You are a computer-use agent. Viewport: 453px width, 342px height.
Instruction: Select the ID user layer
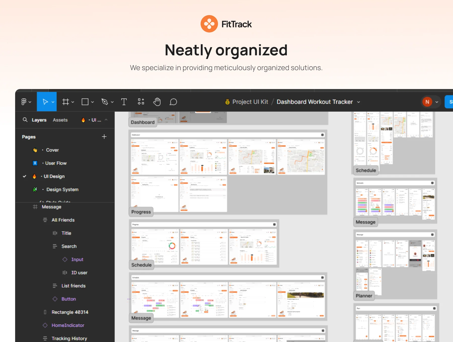(x=79, y=273)
